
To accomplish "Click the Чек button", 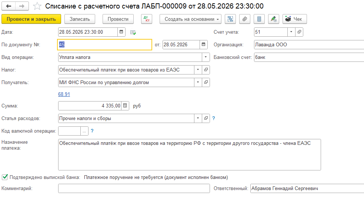I will pos(295,19).
